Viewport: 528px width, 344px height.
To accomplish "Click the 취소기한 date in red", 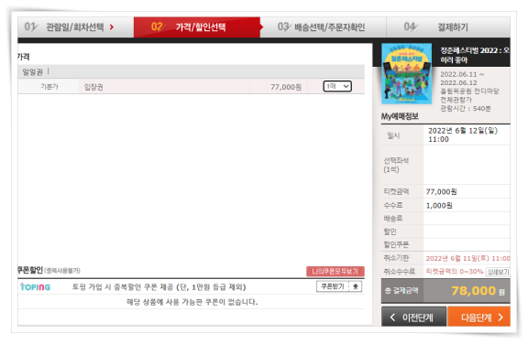I will pyautogui.click(x=467, y=258).
